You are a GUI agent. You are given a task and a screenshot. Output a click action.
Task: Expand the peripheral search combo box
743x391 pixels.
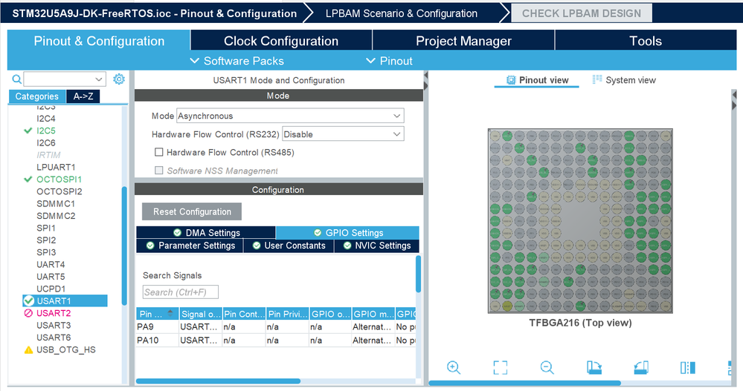tap(99, 79)
